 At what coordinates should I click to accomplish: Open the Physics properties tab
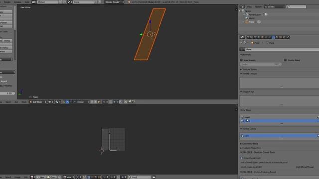pos(288,37)
